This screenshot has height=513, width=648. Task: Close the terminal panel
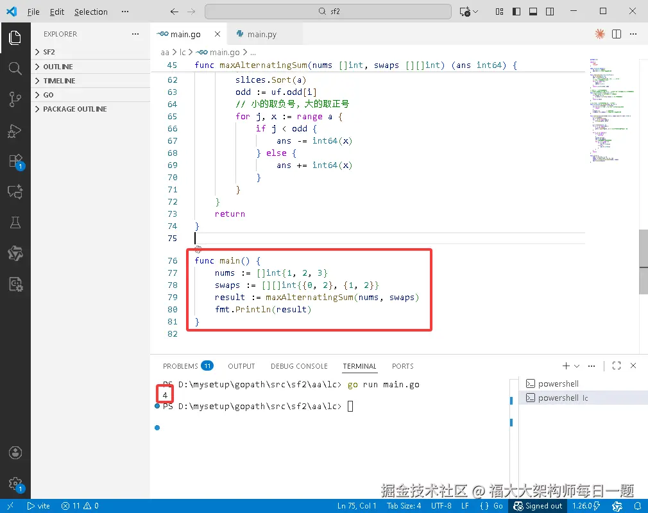[x=633, y=366]
